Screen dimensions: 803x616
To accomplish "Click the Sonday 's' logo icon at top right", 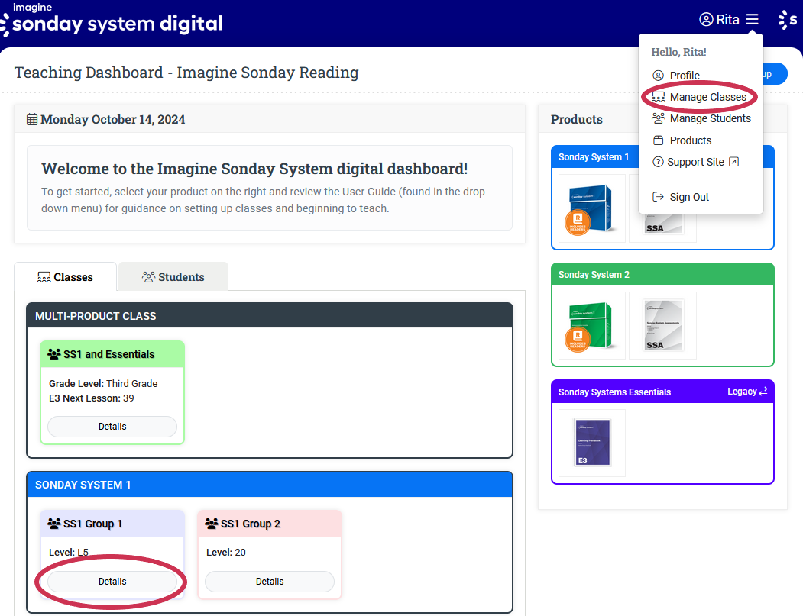I will pyautogui.click(x=787, y=21).
